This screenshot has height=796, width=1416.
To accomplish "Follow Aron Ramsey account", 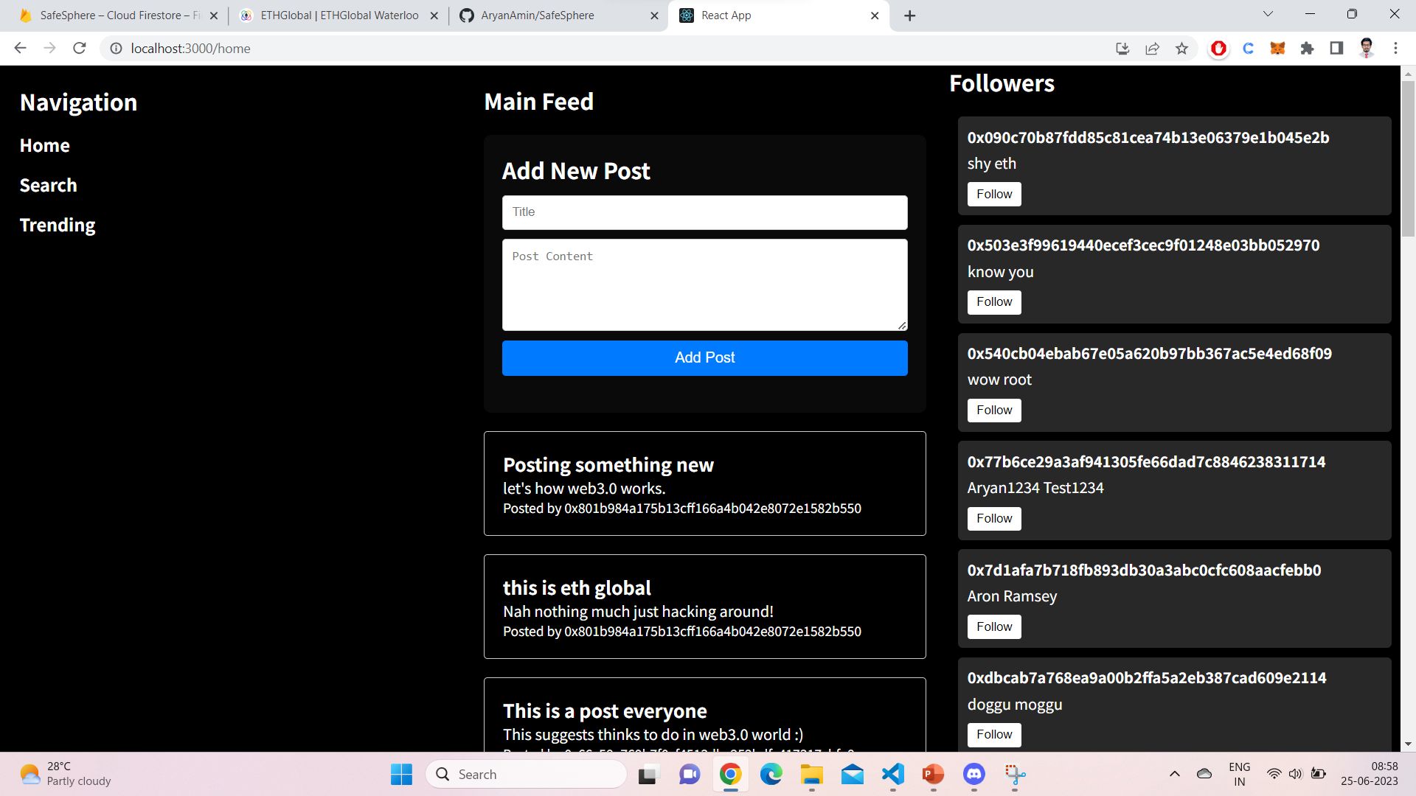I will [996, 626].
